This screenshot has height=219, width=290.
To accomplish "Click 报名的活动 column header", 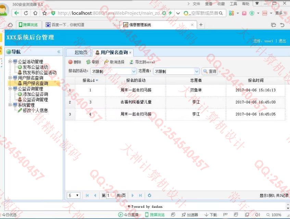I will [x=136, y=80].
